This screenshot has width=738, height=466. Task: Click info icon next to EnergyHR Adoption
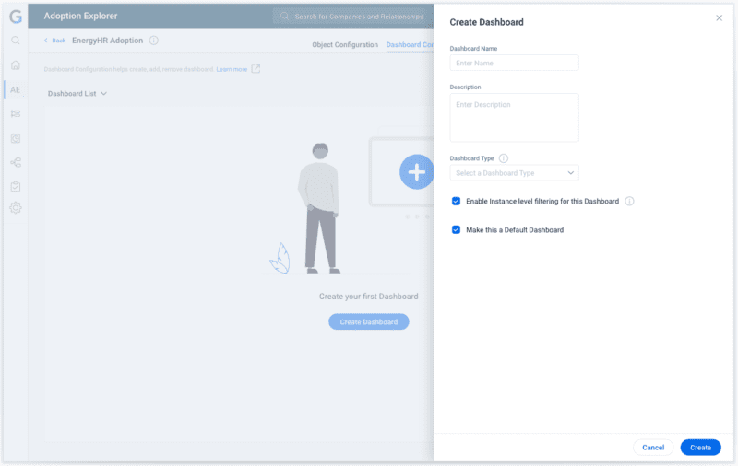pyautogui.click(x=154, y=41)
